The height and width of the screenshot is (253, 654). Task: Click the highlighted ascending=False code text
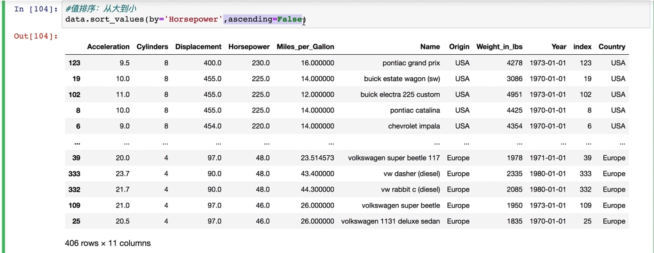click(265, 19)
